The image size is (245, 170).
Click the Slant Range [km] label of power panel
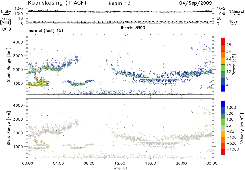(9, 65)
